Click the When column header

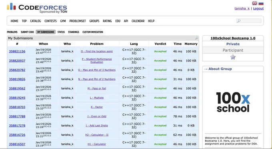(43, 44)
